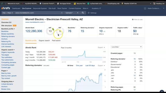Open Rank Tracker
The image size is (166, 93).
(x=62, y=8)
